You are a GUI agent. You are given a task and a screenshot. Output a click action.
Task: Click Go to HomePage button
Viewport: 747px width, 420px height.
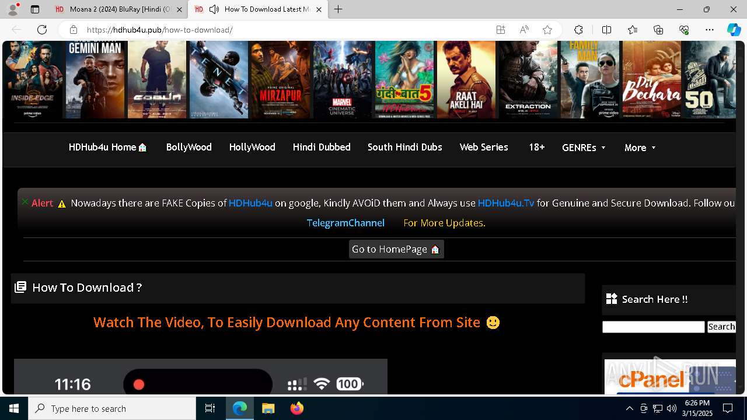pyautogui.click(x=396, y=249)
